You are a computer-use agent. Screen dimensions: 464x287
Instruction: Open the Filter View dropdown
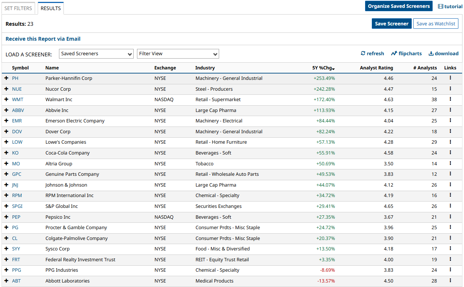(x=178, y=54)
